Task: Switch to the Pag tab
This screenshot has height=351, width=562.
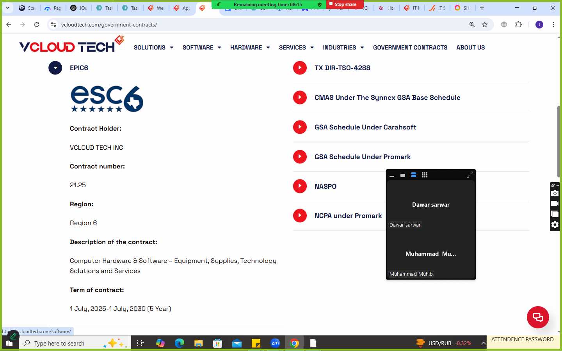Action: 53,8
